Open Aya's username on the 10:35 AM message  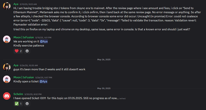[x=16, y=65]
